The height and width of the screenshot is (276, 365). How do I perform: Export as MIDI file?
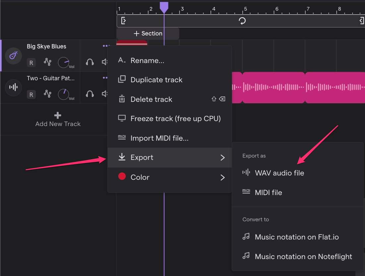(x=297, y=193)
